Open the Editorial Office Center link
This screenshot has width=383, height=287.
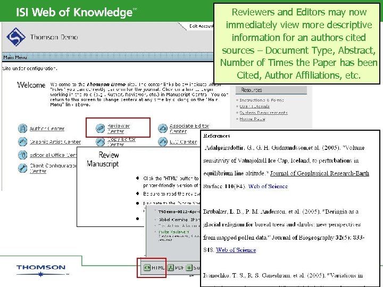tap(53, 155)
